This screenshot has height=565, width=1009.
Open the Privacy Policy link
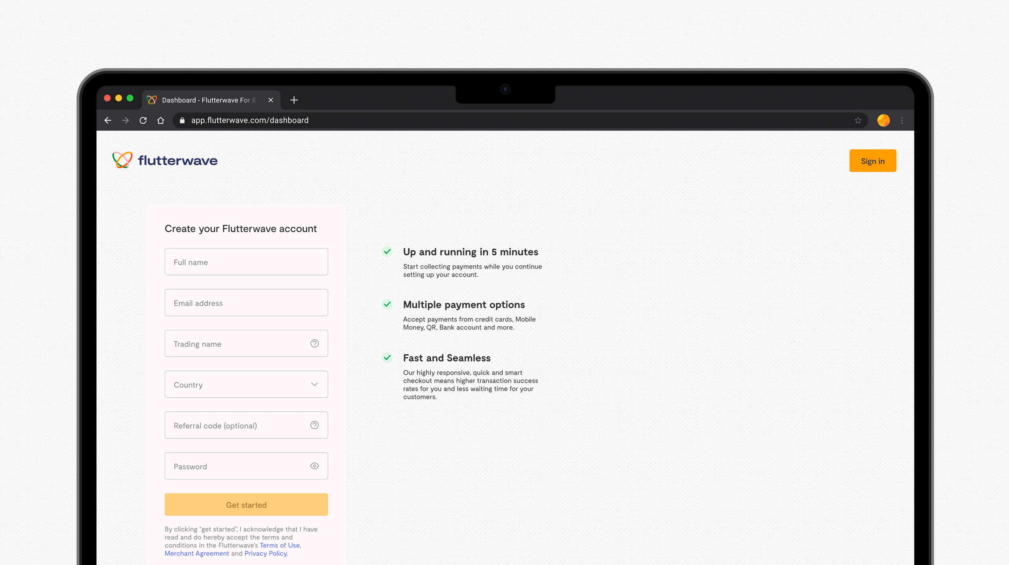[x=266, y=553]
